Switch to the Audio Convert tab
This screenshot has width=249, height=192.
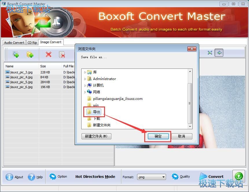click(x=14, y=43)
